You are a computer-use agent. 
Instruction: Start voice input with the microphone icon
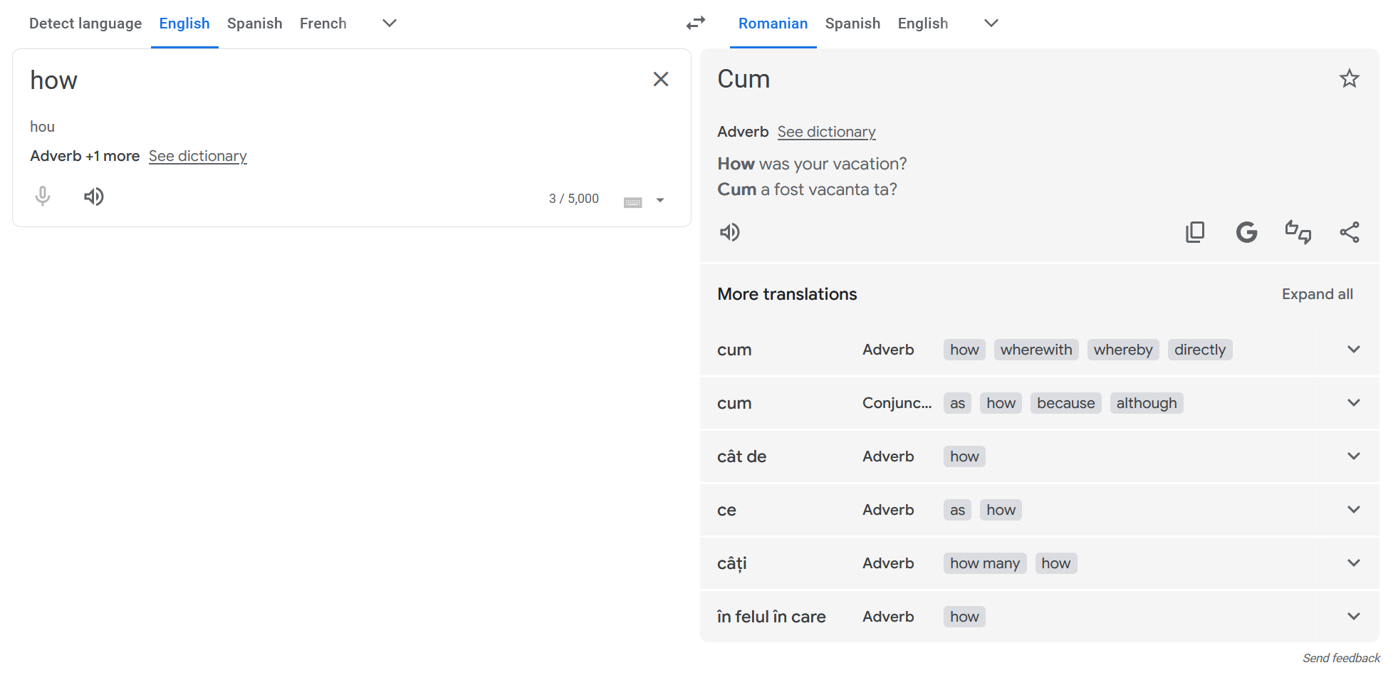pyautogui.click(x=43, y=196)
